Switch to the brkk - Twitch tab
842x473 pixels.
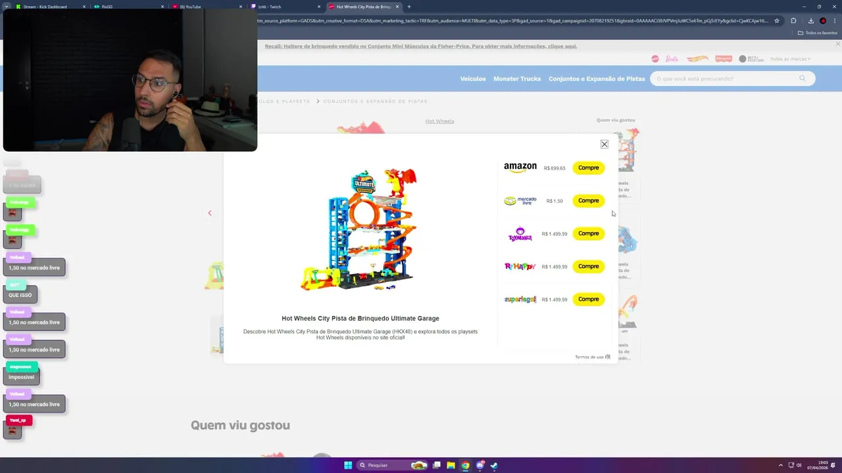pyautogui.click(x=284, y=7)
